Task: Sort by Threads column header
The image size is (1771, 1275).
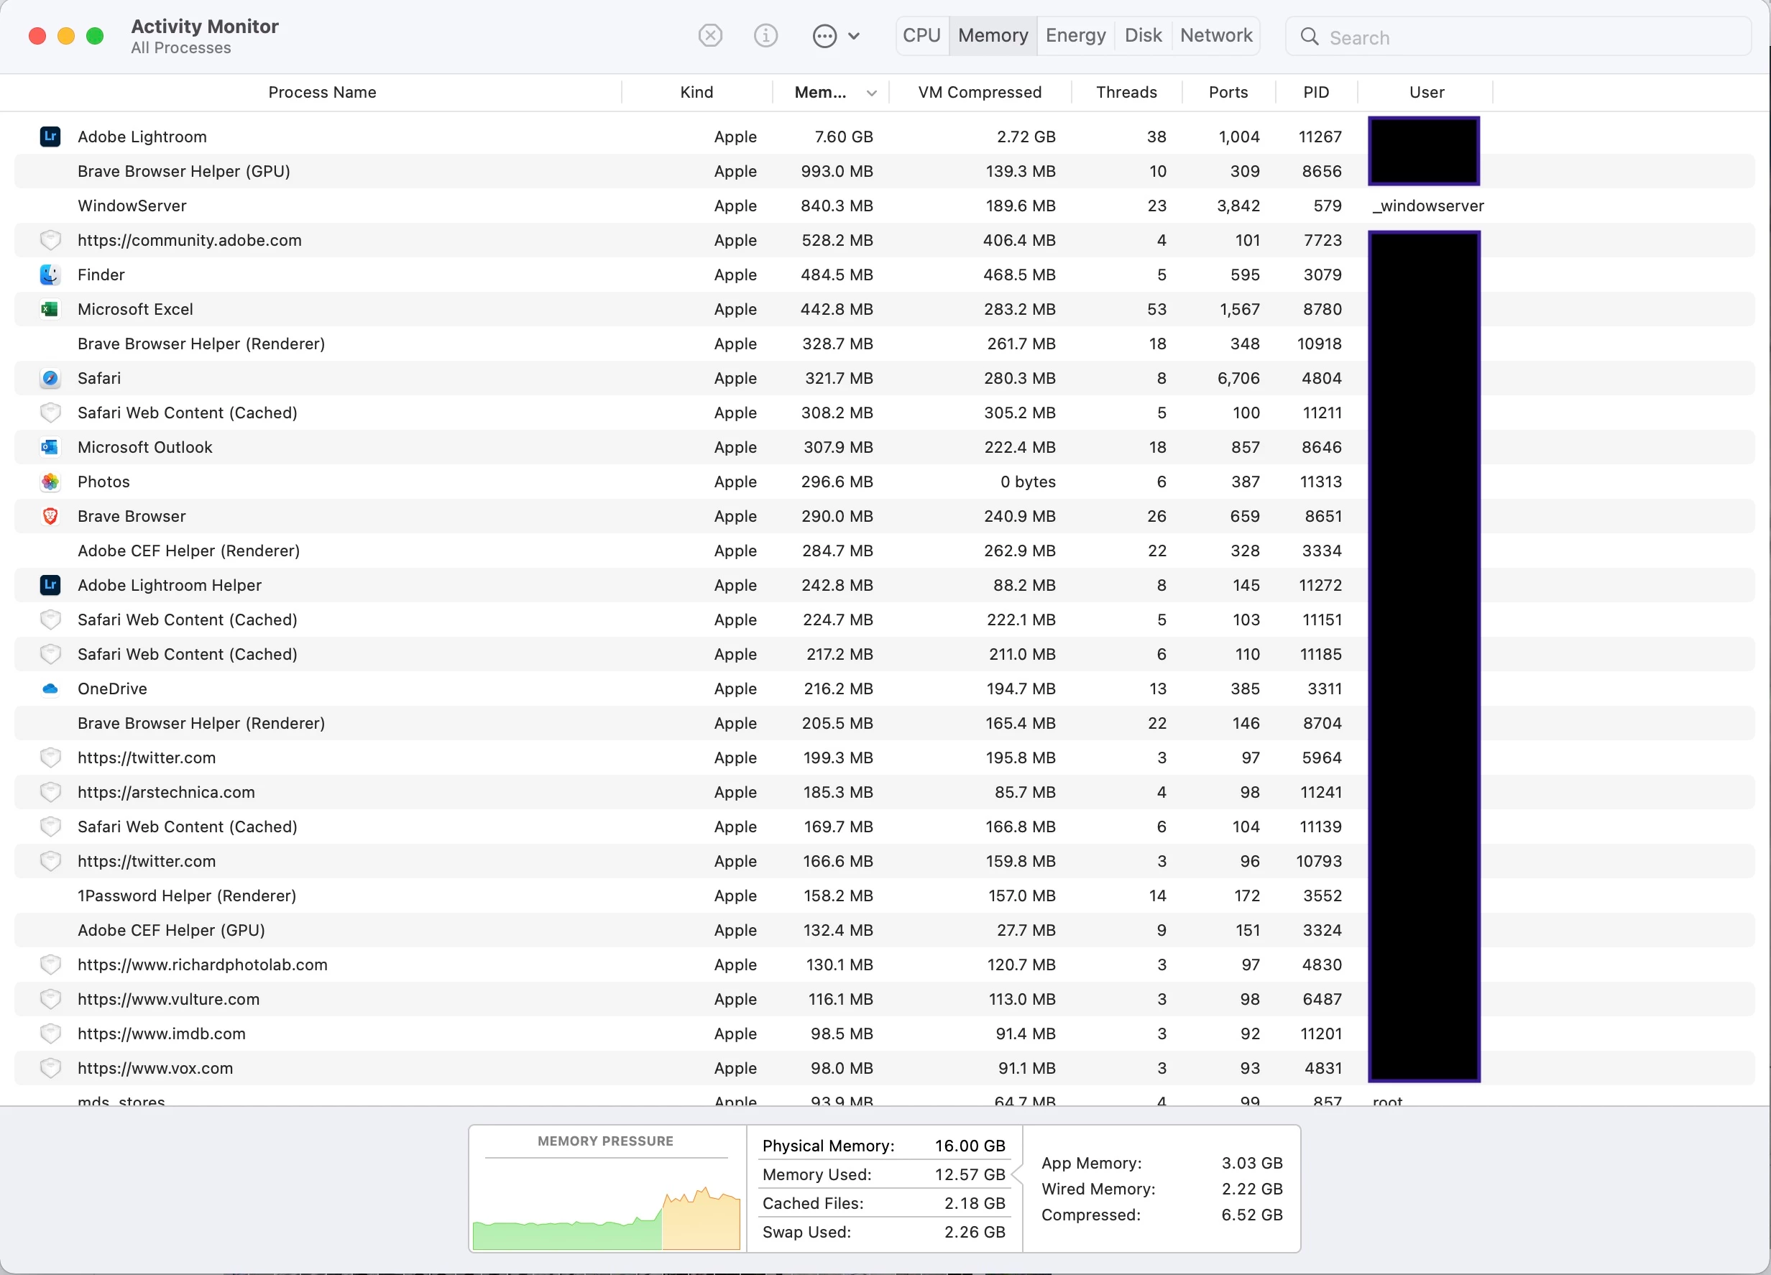Action: click(1126, 92)
